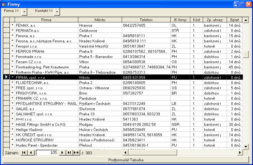Go to next record button

click(62, 153)
